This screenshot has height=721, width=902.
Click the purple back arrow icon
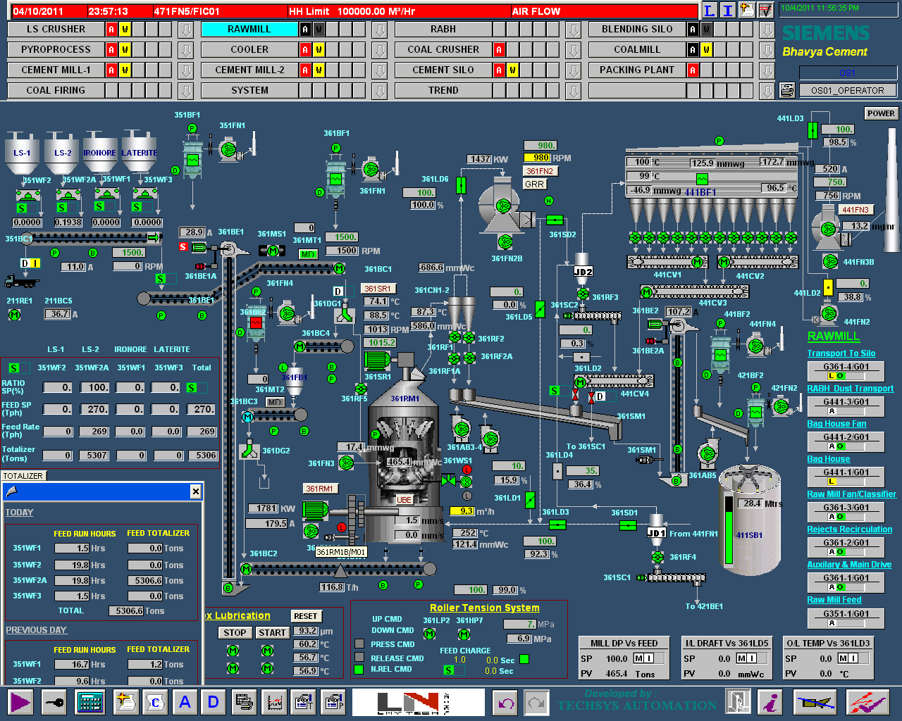pyautogui.click(x=505, y=703)
